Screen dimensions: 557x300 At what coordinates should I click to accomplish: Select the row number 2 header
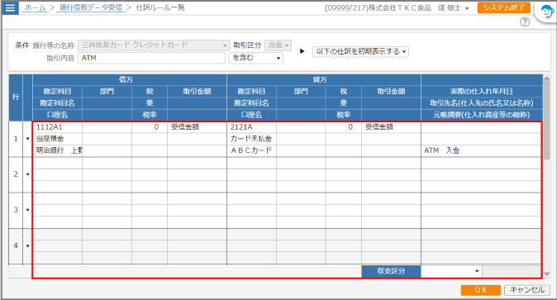(x=16, y=174)
